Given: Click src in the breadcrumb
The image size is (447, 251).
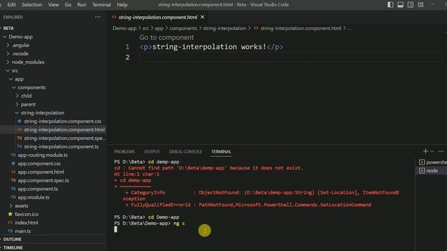Looking at the screenshot, I should pos(146,28).
